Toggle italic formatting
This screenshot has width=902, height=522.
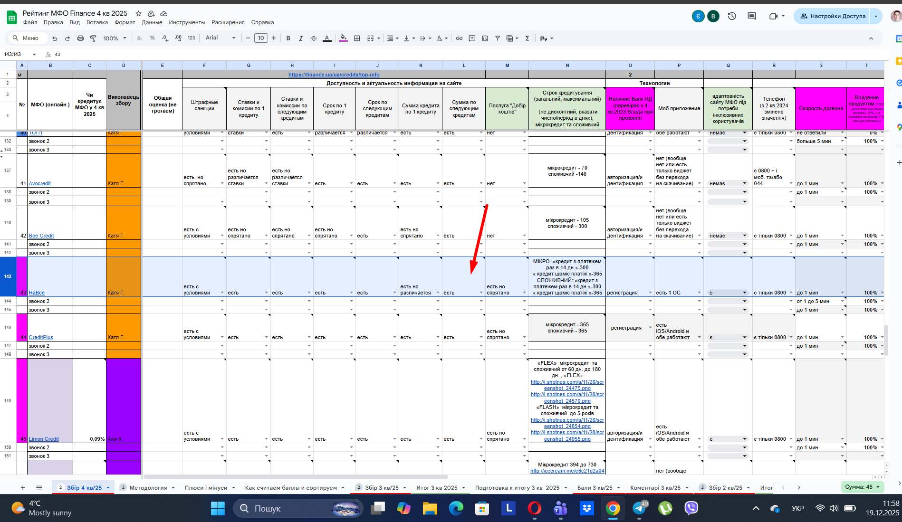tap(301, 38)
